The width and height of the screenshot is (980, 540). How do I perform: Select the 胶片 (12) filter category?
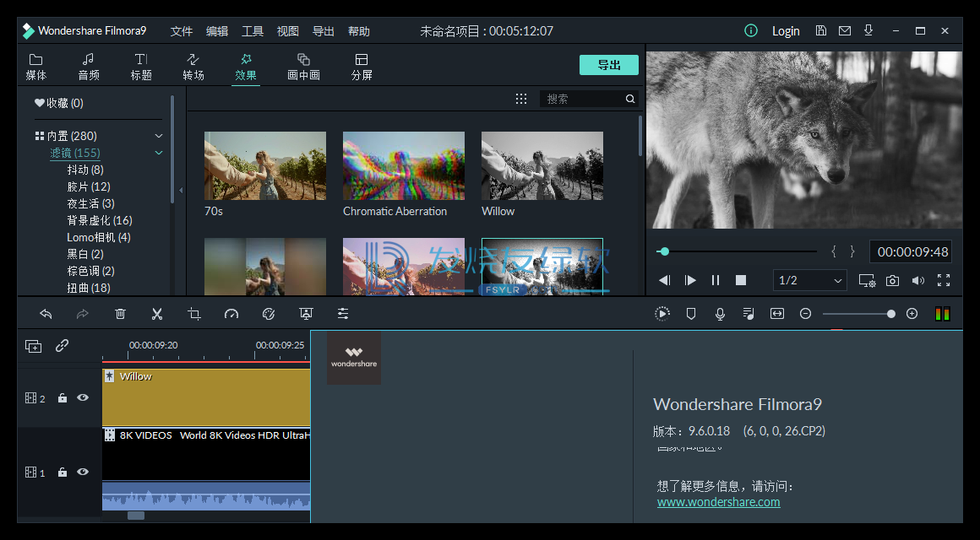point(88,186)
